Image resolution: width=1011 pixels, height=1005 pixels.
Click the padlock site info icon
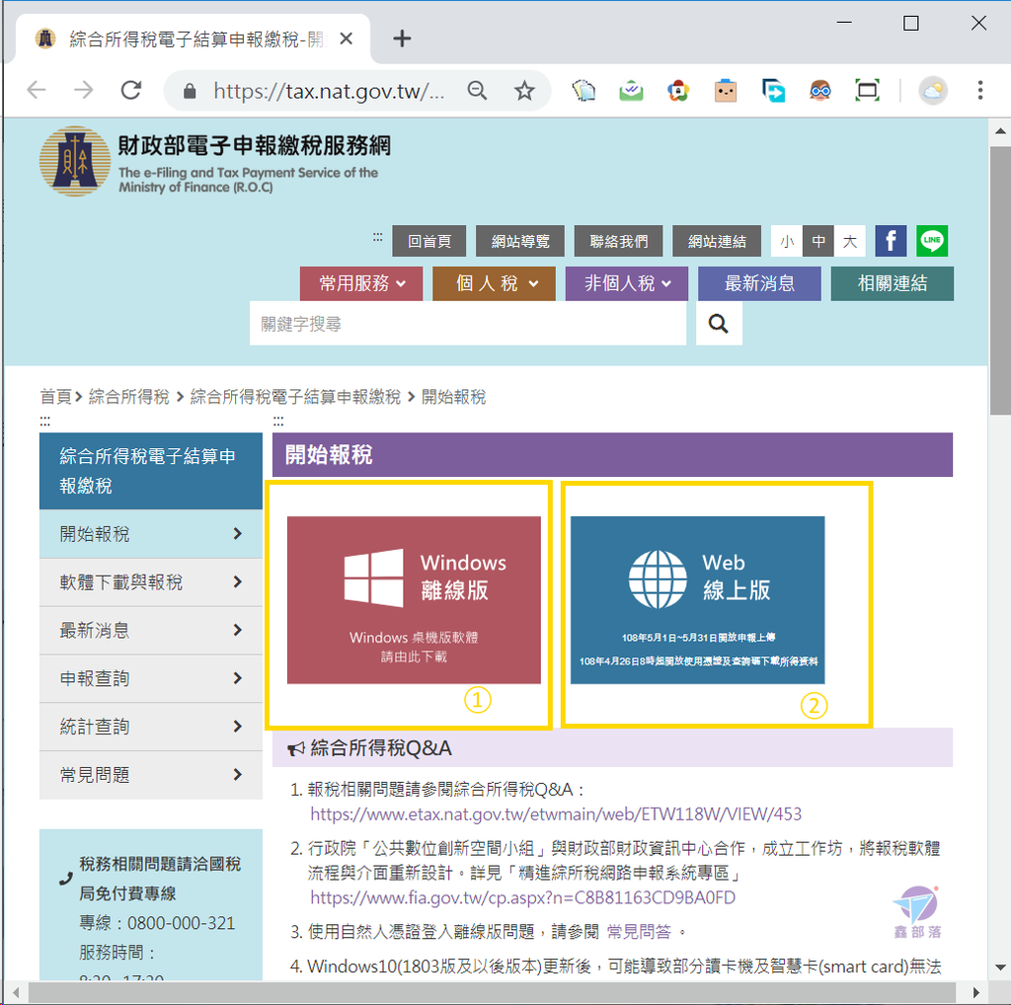pos(190,91)
